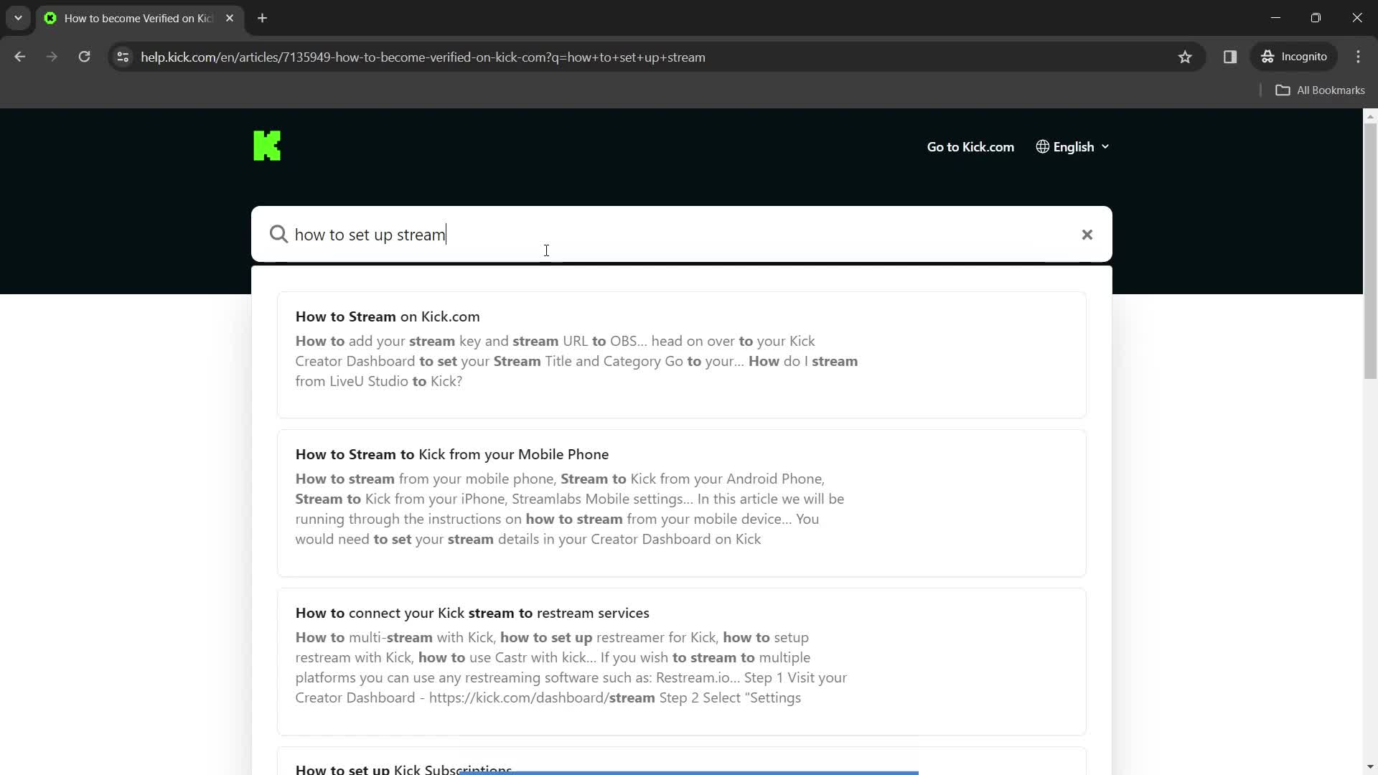Click the globe language icon
The image size is (1378, 775).
click(1042, 147)
